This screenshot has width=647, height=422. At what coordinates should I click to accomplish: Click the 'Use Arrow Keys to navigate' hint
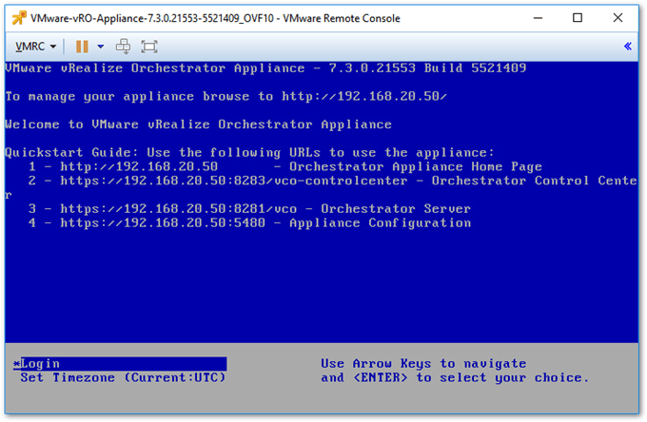[423, 363]
